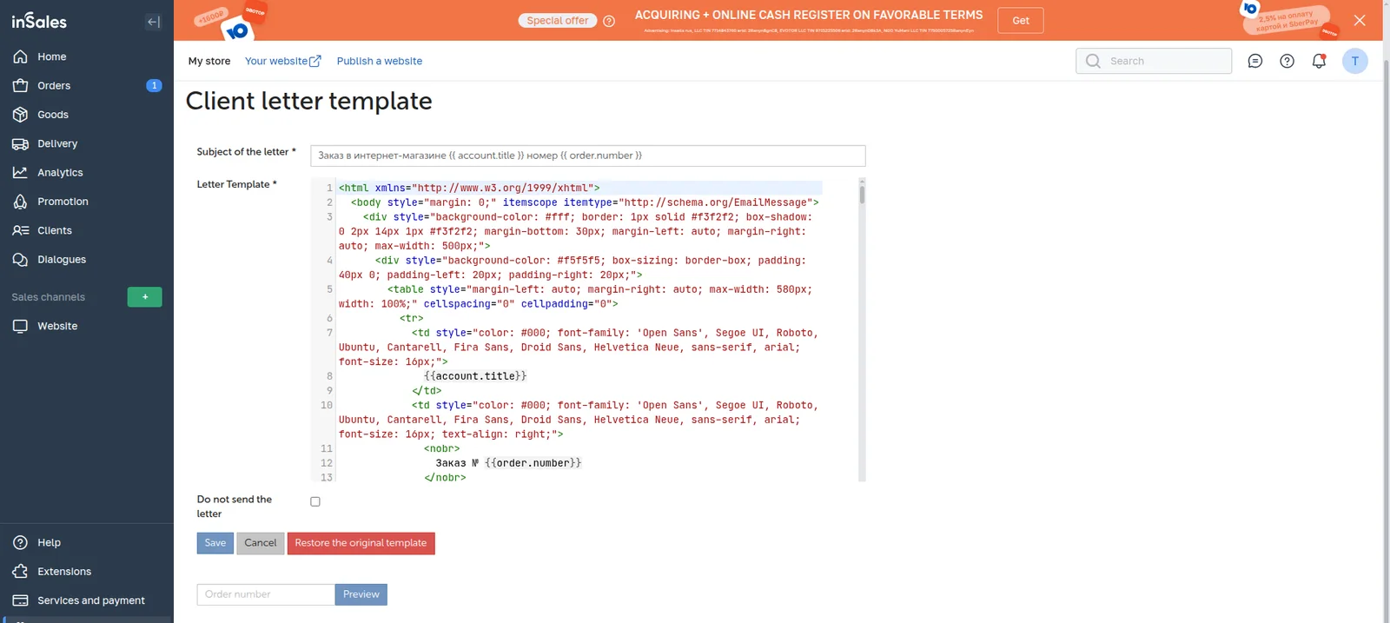
Task: Click Restore the original template
Action: 361,543
